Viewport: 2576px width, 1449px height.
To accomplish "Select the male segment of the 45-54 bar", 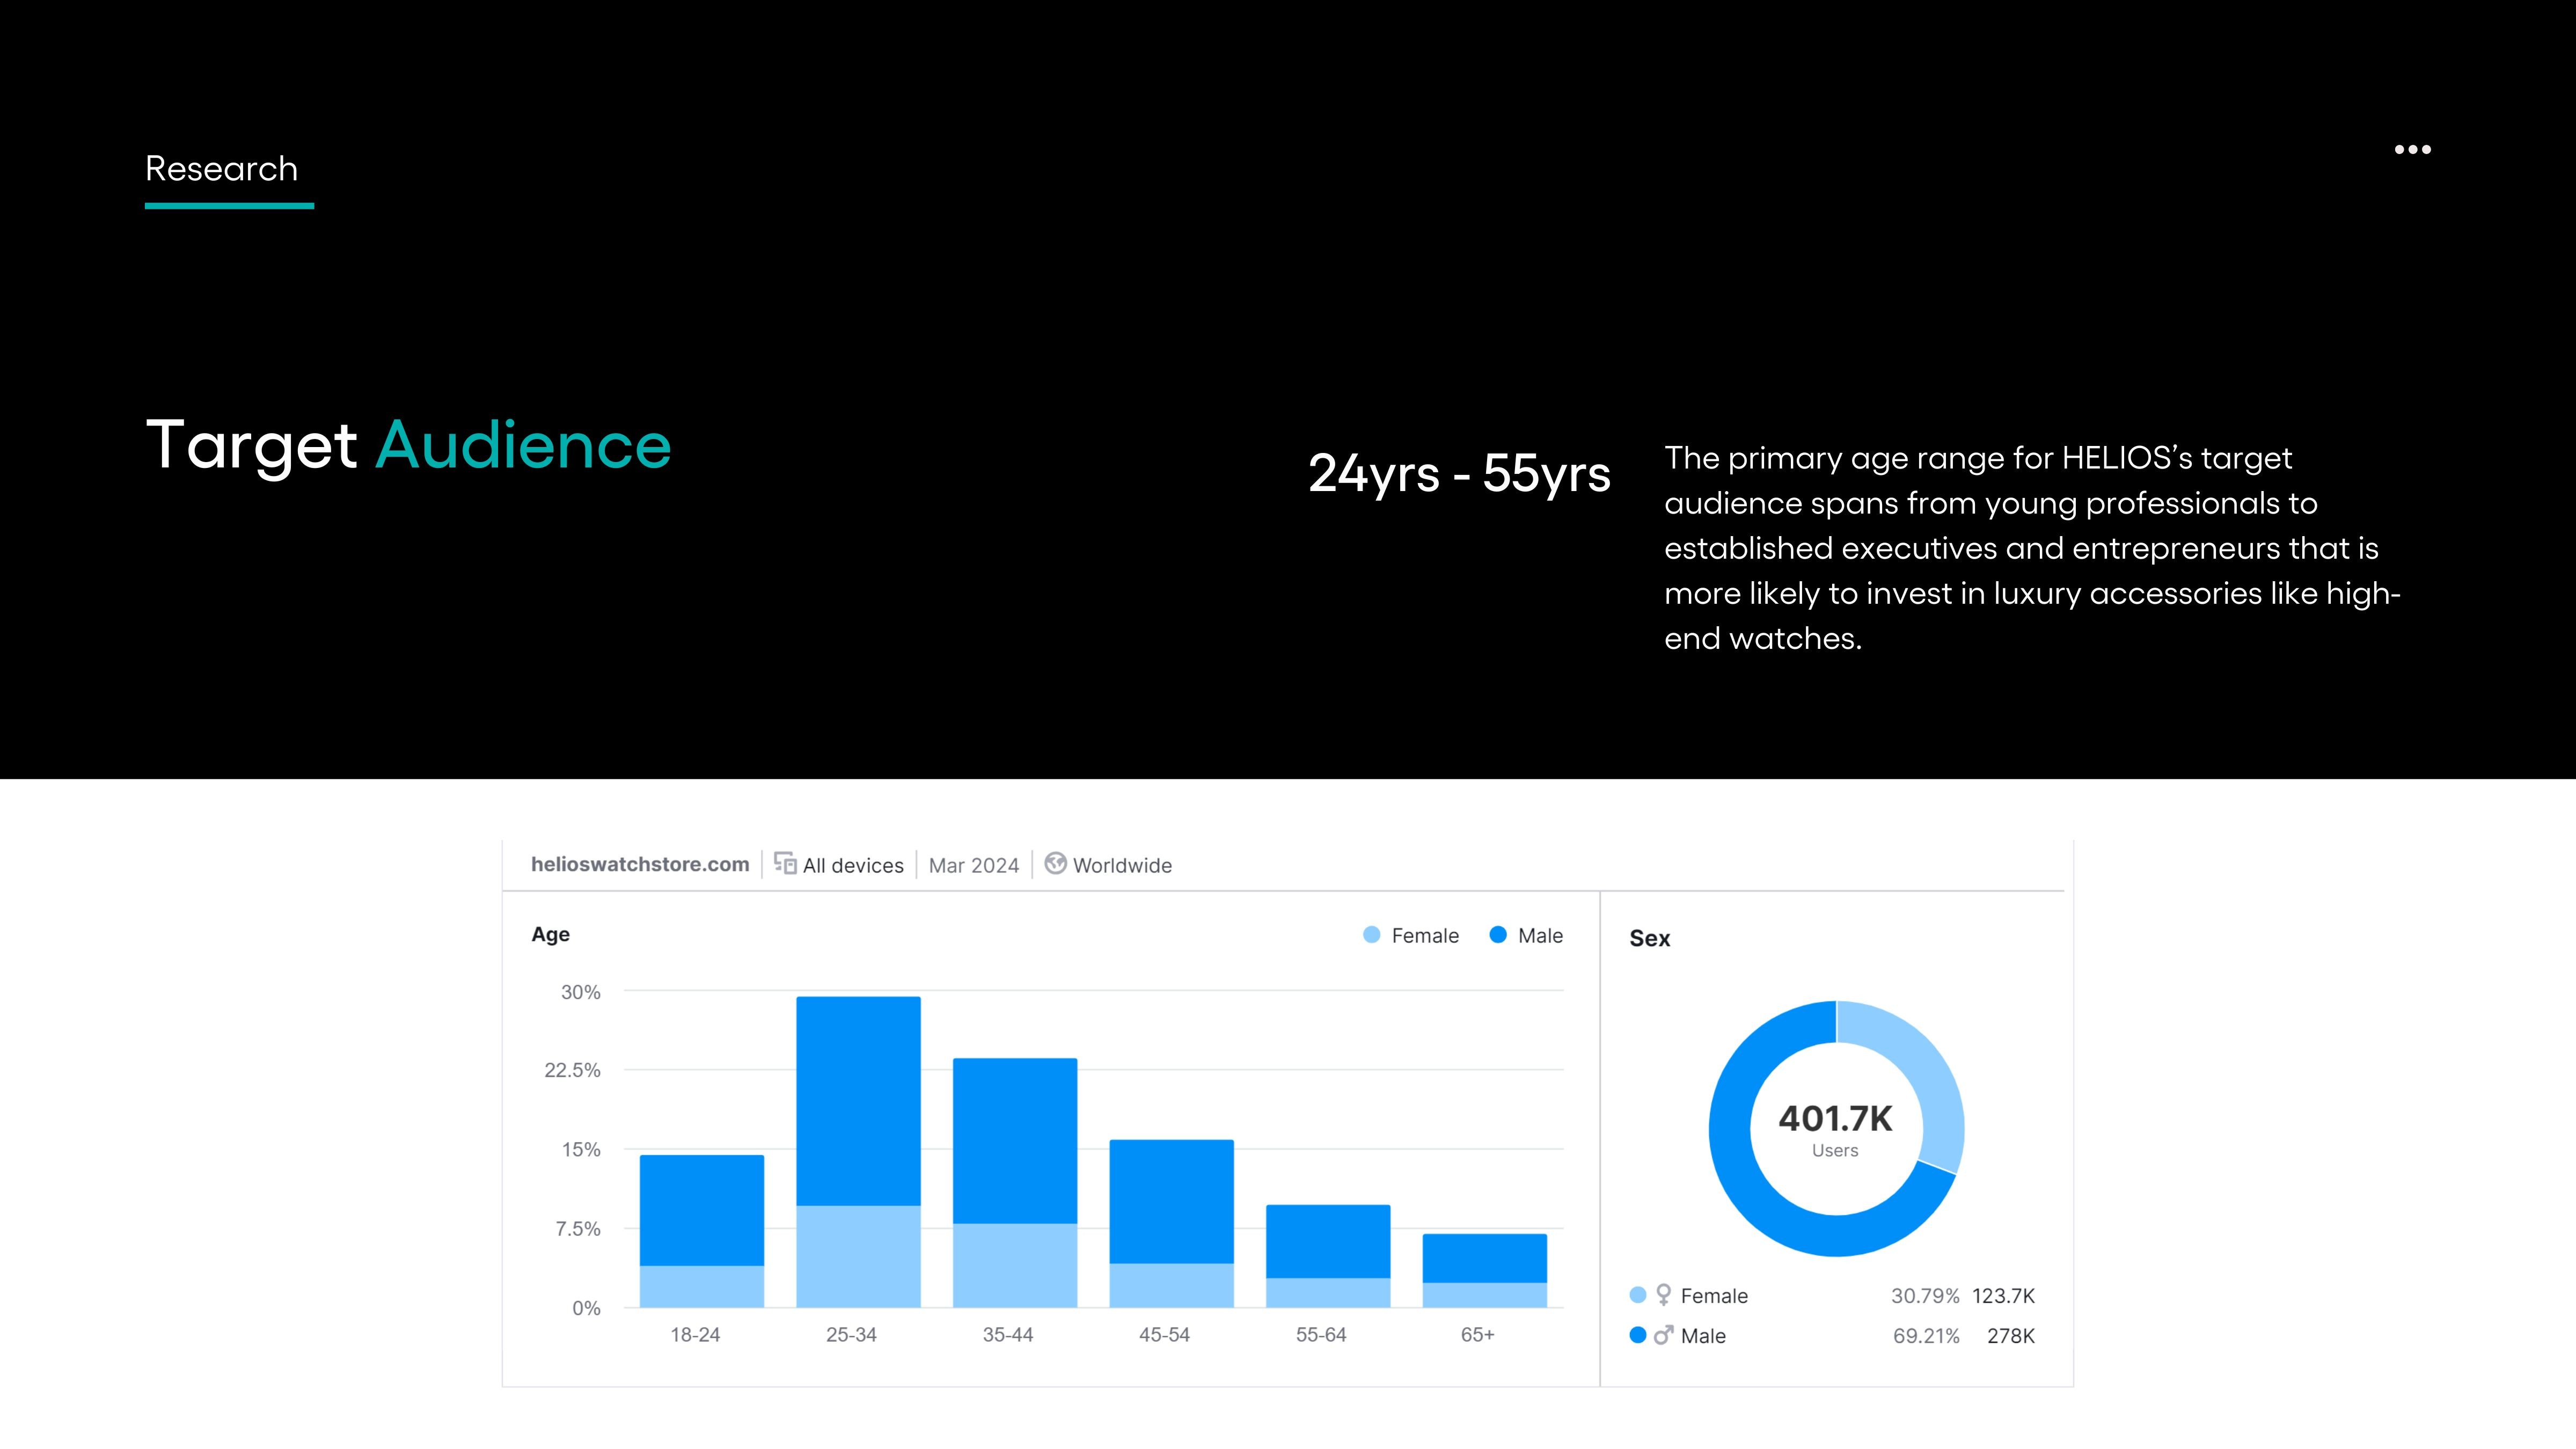I will (1171, 1202).
